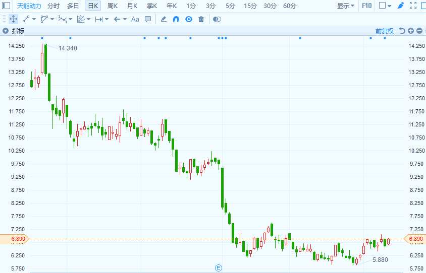Click the 天能动力 stock name link
This screenshot has height=273, width=426.
(29, 6)
